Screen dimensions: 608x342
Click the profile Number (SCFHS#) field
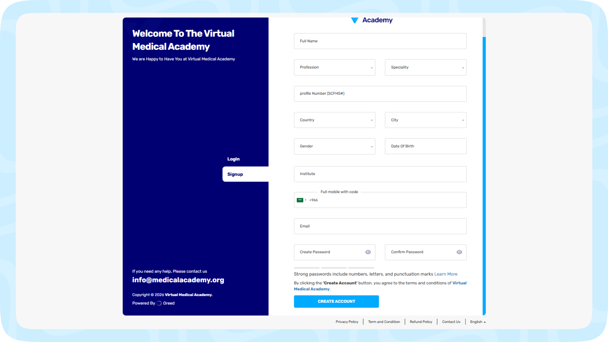[380, 94]
